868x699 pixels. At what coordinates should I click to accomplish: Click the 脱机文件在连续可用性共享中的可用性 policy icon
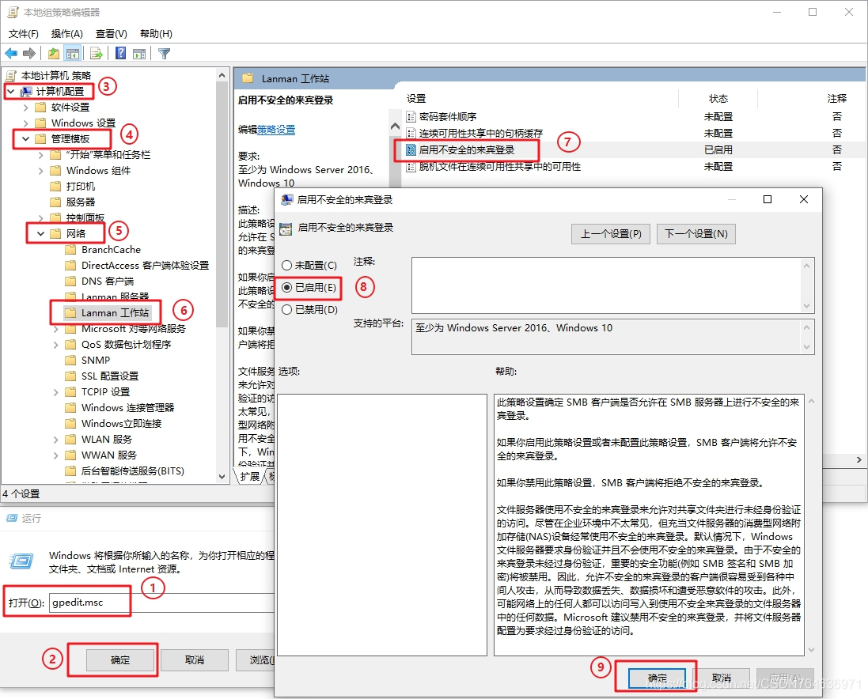[x=411, y=167]
